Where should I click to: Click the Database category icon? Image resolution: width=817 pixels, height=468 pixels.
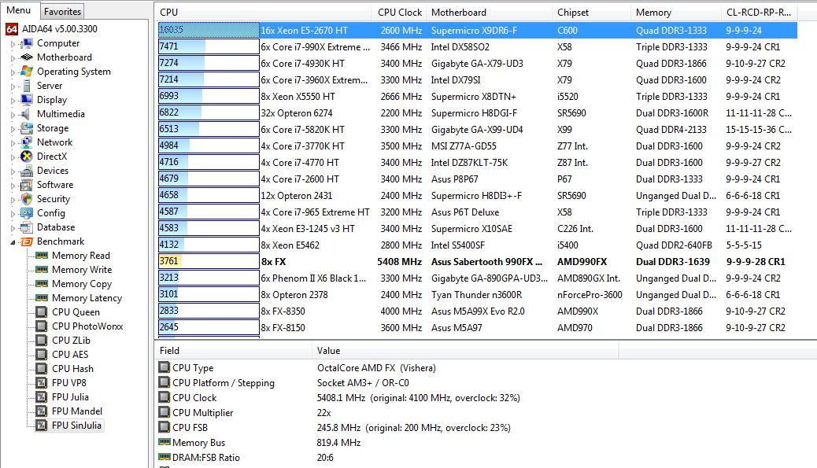[x=27, y=227]
